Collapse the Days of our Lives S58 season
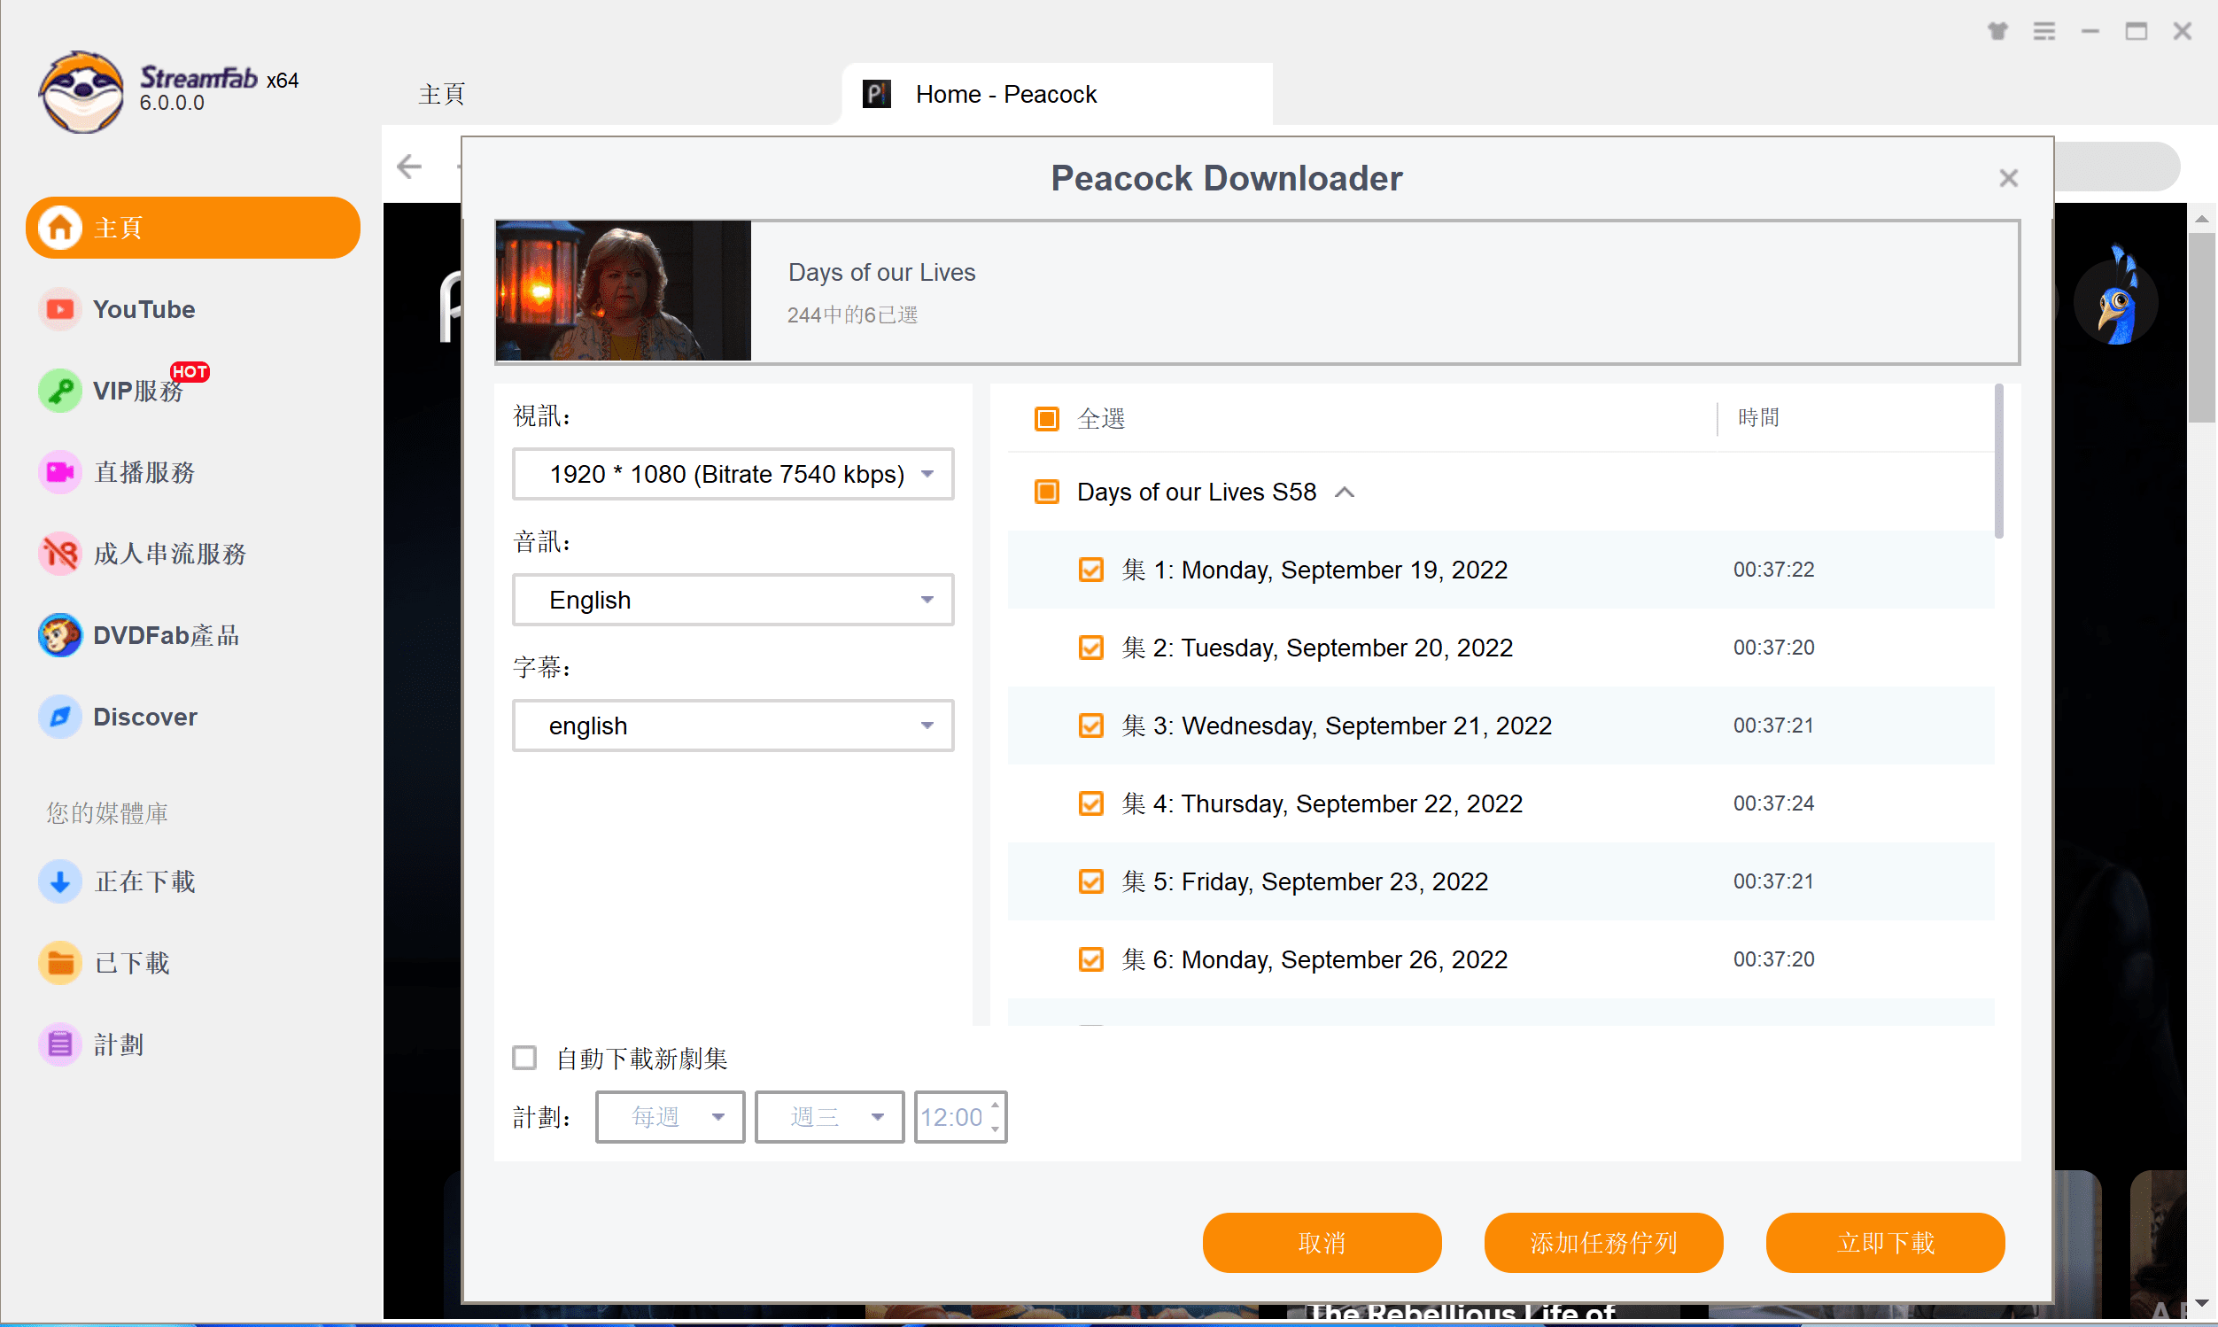Image resolution: width=2218 pixels, height=1327 pixels. (1345, 493)
